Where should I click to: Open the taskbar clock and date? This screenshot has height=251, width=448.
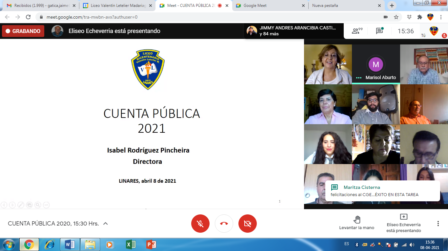430,244
